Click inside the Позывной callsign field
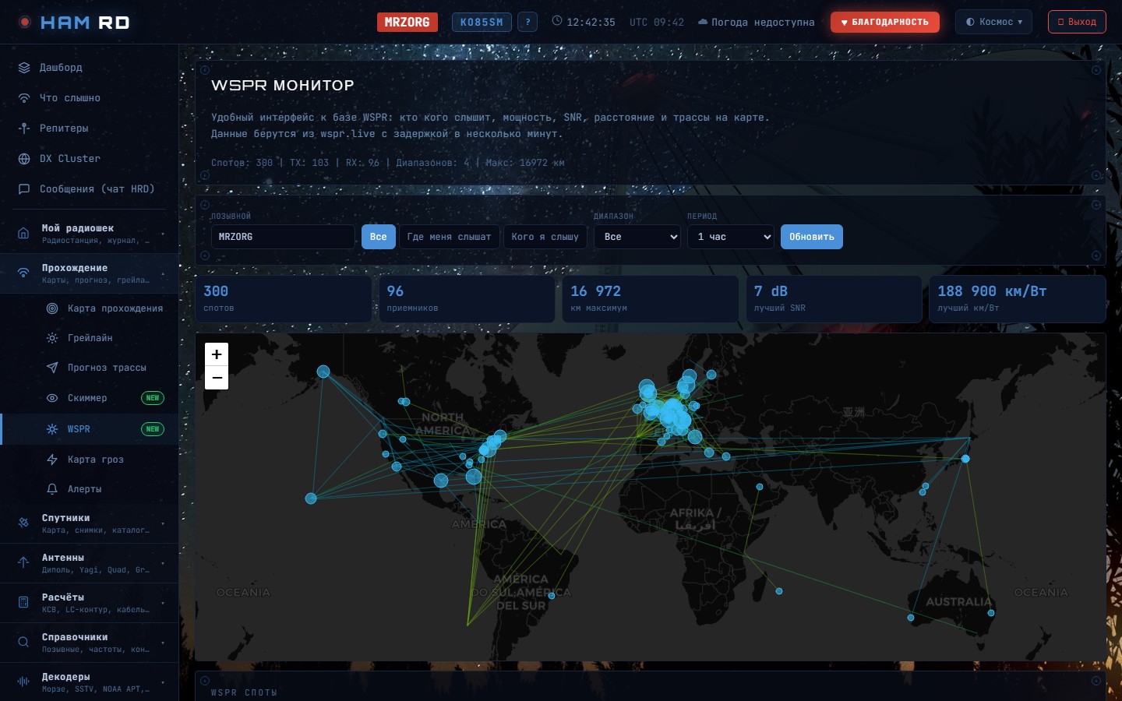 point(283,237)
